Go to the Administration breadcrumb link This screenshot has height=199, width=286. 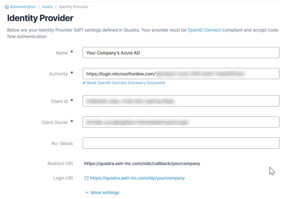pyautogui.click(x=23, y=7)
